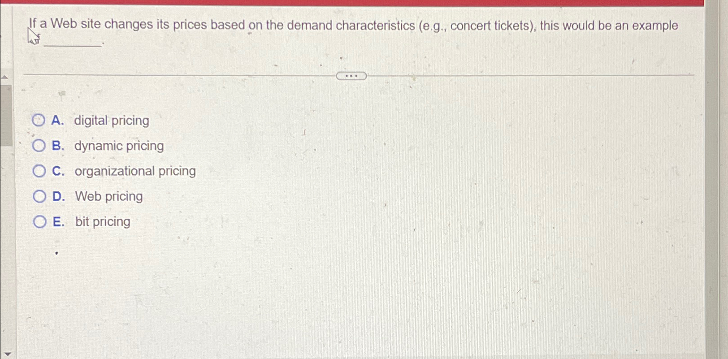The width and height of the screenshot is (728, 359).
Task: Click the bold letter 'A.' option marker
Action: tap(58, 120)
